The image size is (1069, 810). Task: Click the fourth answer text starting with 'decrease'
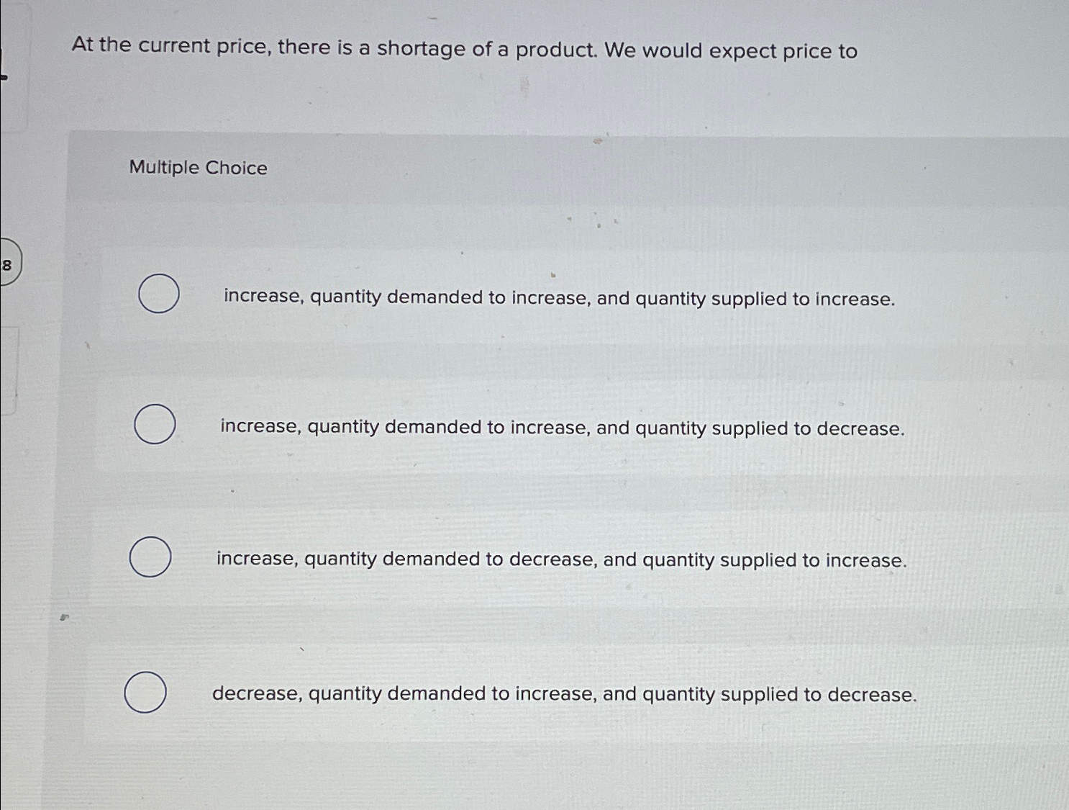(564, 694)
